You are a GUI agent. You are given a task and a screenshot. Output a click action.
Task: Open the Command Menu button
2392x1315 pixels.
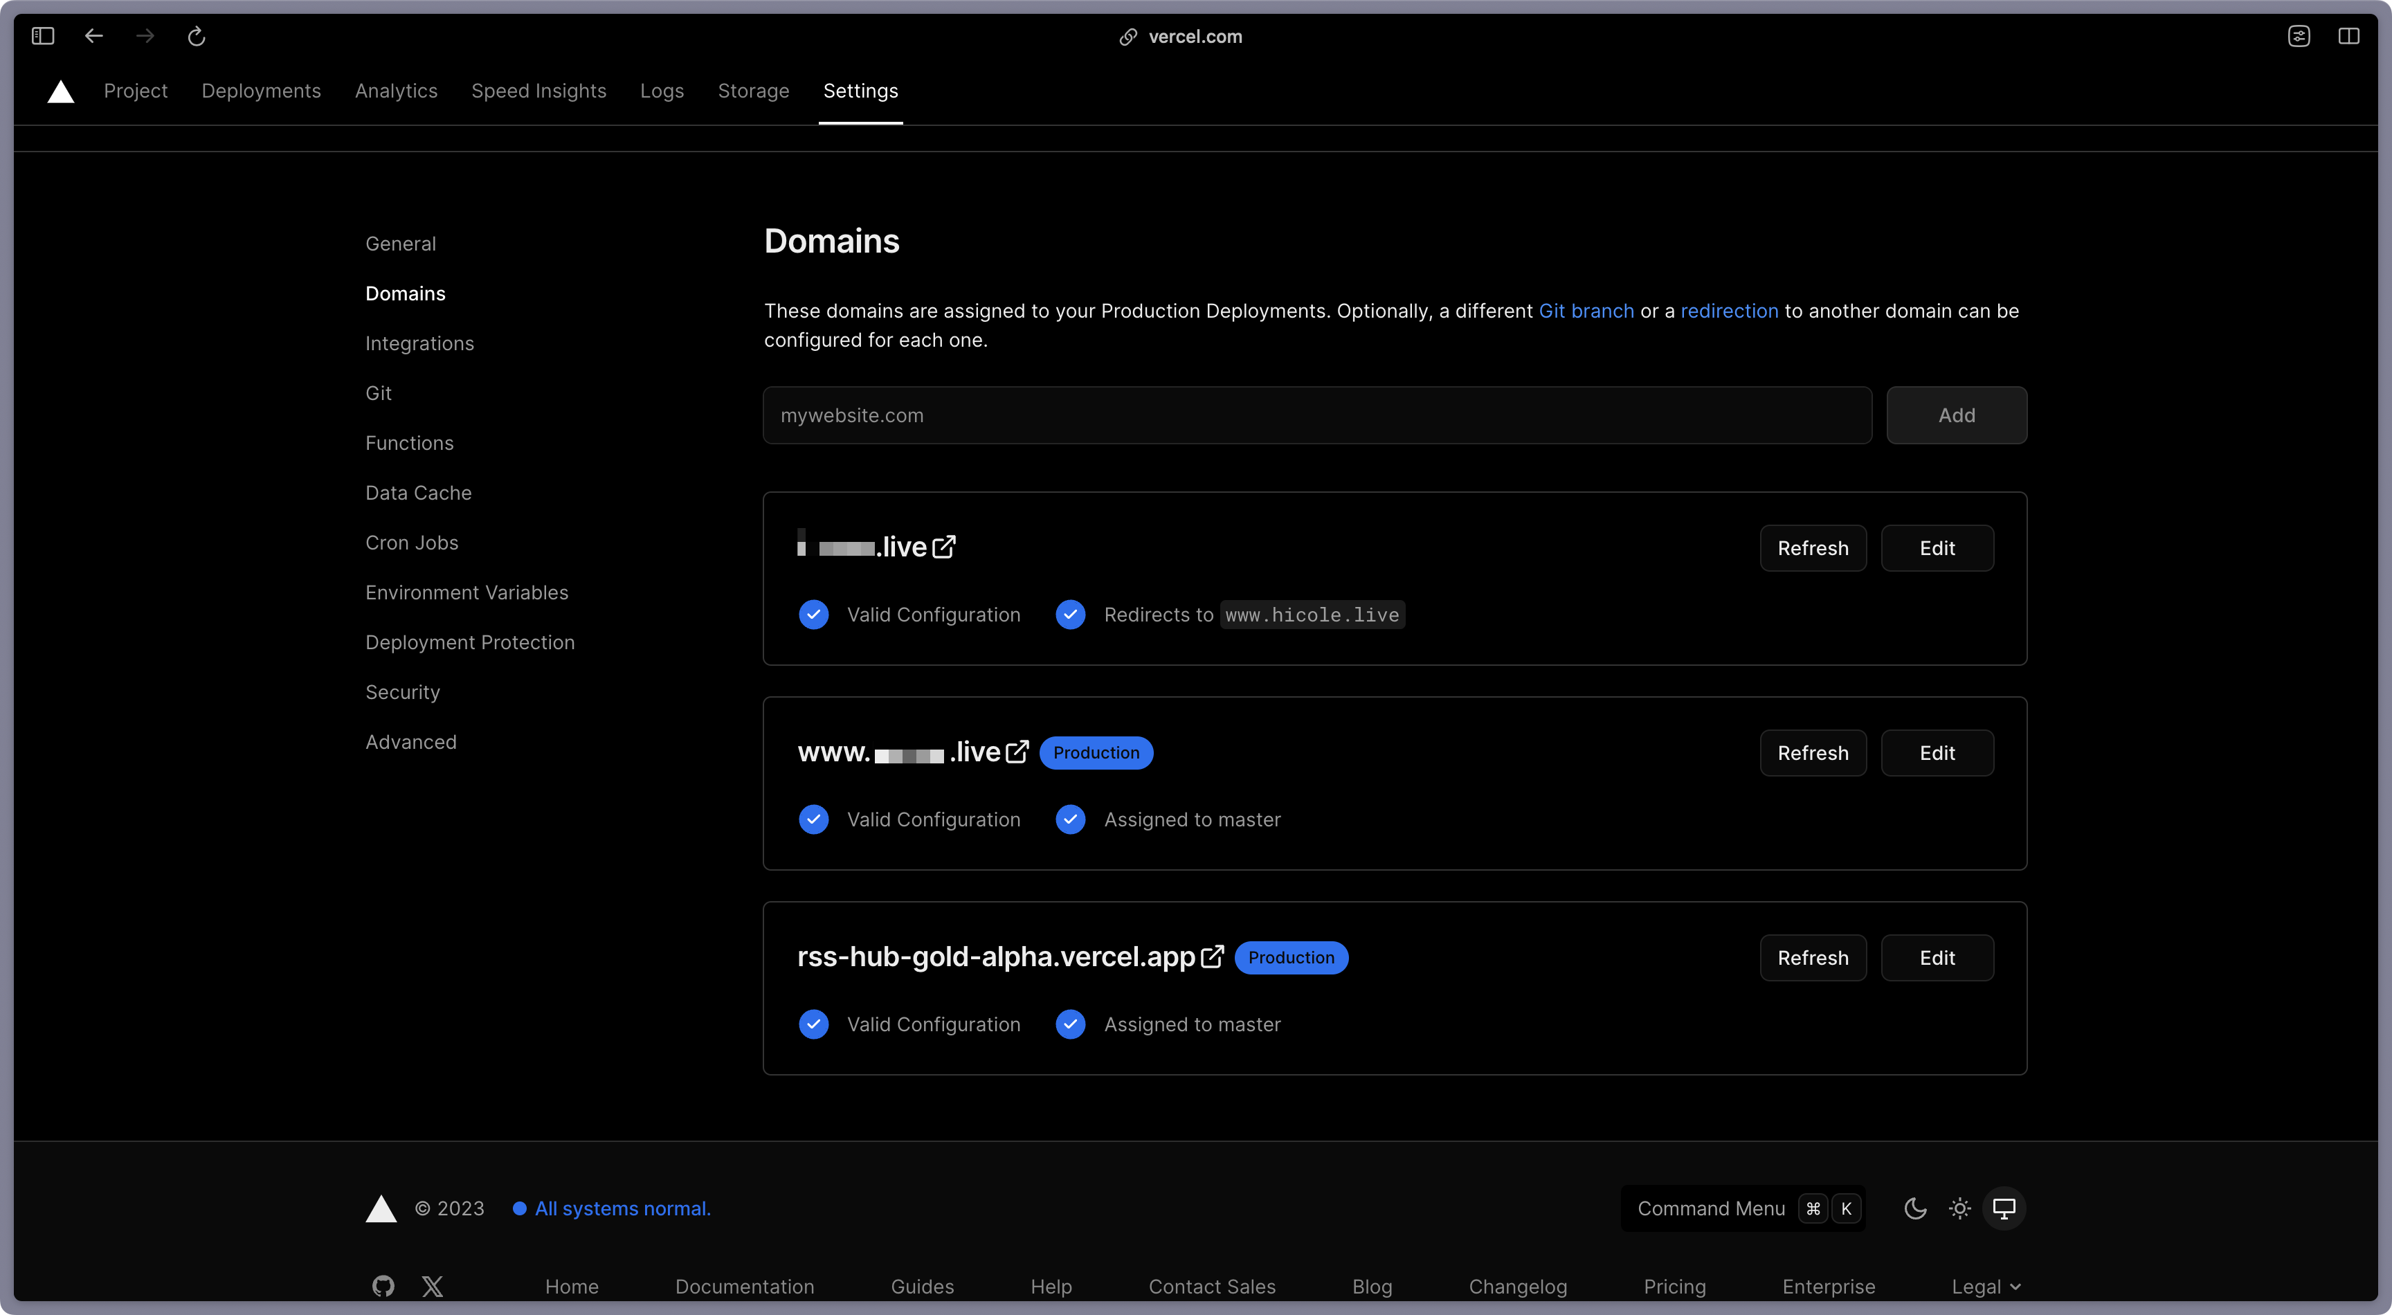1743,1208
